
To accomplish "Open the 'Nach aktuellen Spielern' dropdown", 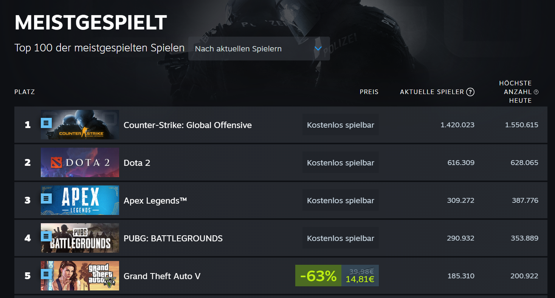I will click(x=259, y=49).
